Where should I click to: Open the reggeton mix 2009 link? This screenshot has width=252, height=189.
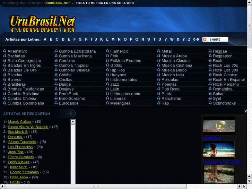point(222,162)
